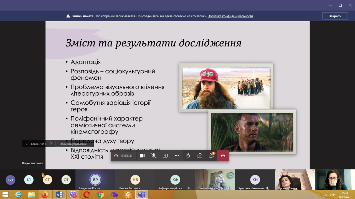The width and height of the screenshot is (355, 199).
Task: Go to the previous slide arrow
Action: pyautogui.click(x=27, y=144)
